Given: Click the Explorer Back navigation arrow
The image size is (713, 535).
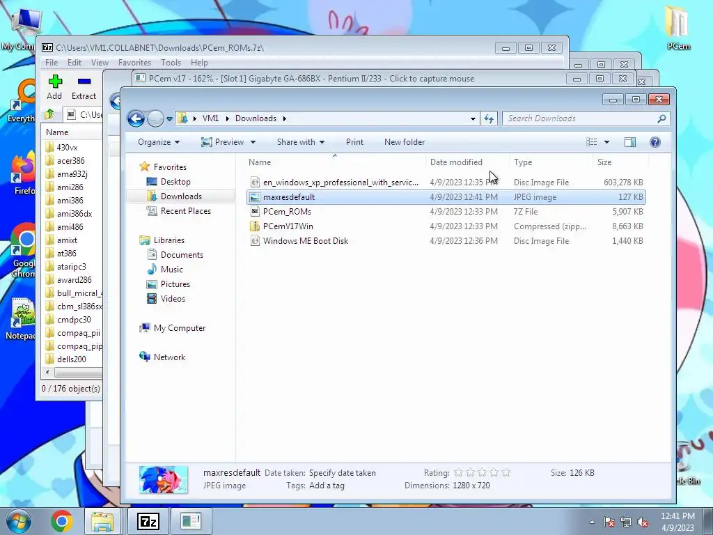Looking at the screenshot, I should coord(136,118).
